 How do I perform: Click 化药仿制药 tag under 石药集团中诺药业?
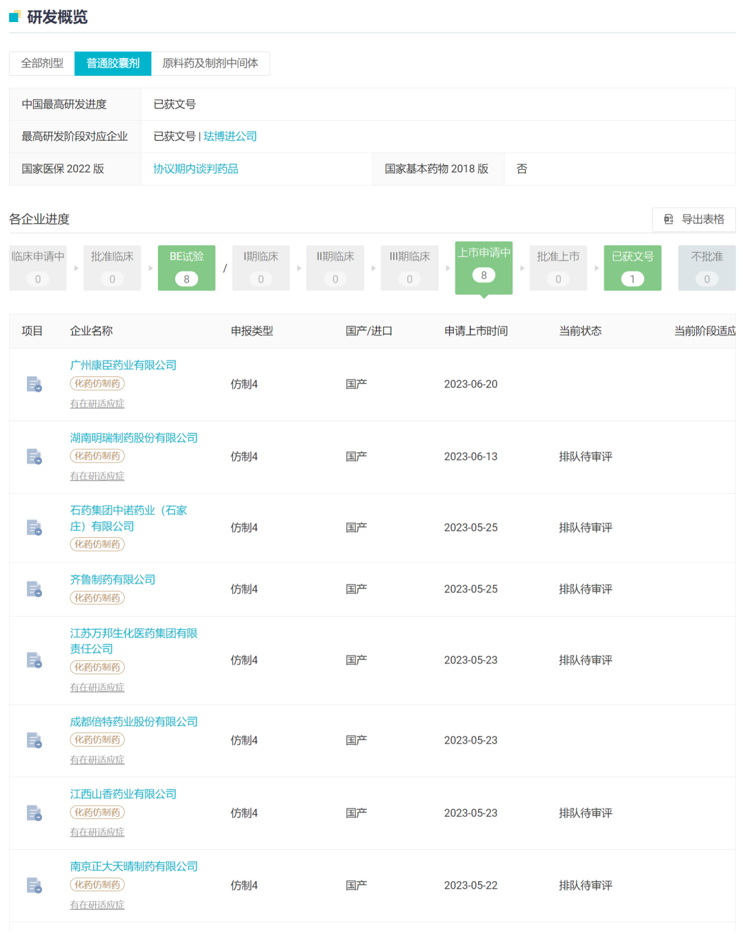(97, 544)
